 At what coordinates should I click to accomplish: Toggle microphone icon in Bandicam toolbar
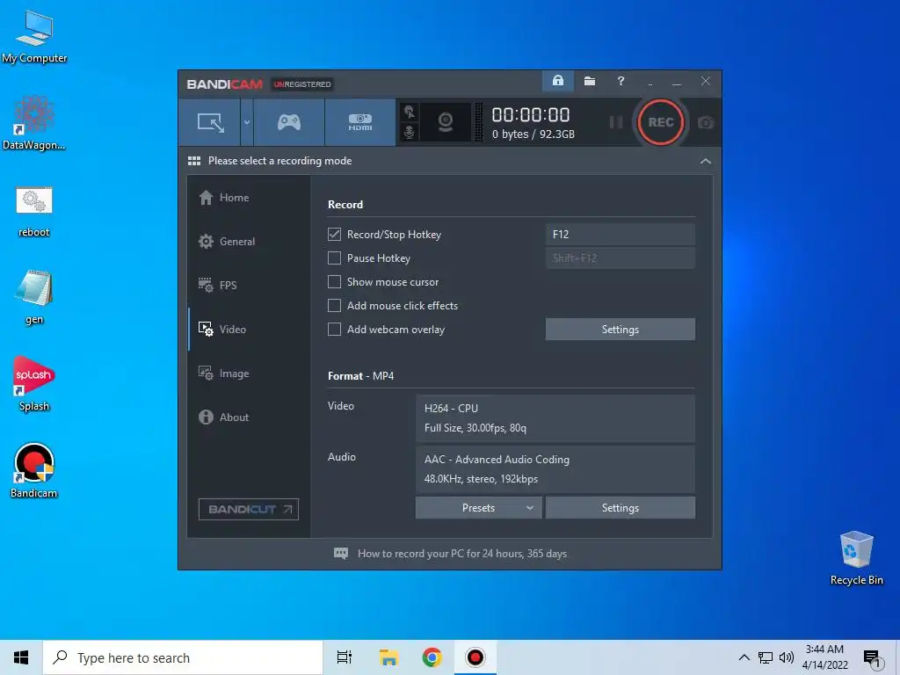[x=410, y=132]
